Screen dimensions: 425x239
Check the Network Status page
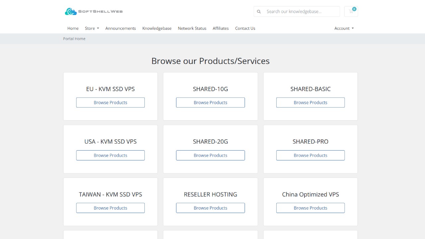[192, 28]
